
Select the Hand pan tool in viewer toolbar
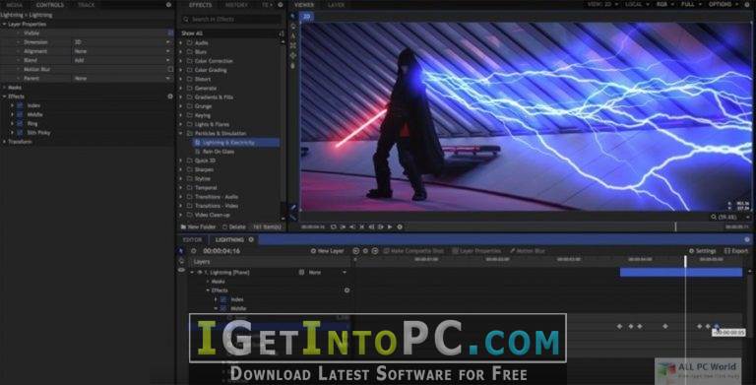(293, 65)
